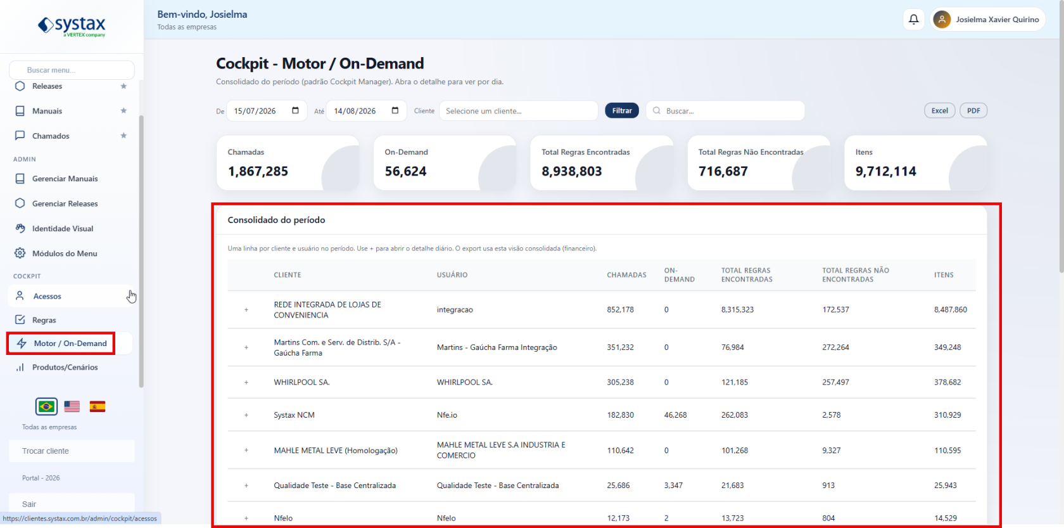The width and height of the screenshot is (1064, 528).
Task: Toggle favorite star for Chamados
Action: tap(123, 136)
